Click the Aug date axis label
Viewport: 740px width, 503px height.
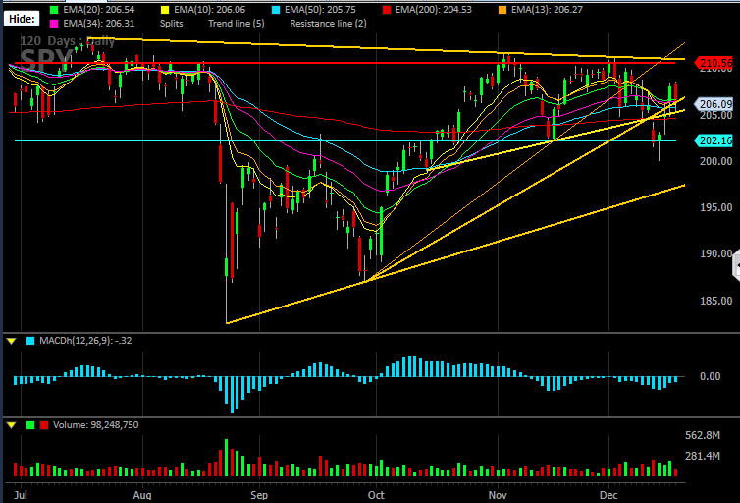point(142,495)
